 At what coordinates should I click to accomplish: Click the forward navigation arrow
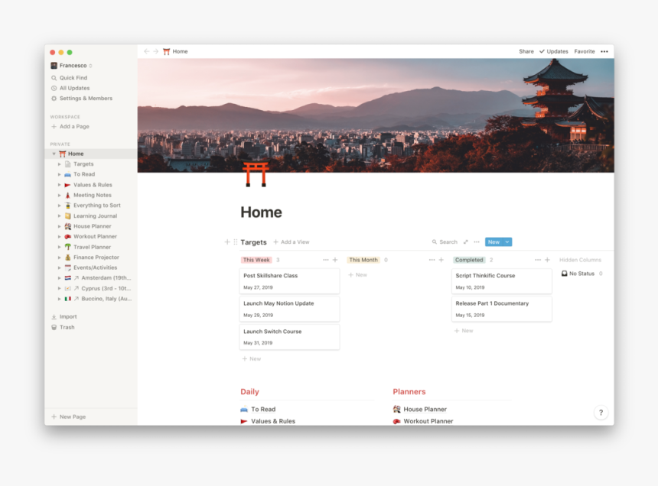pyautogui.click(x=155, y=51)
